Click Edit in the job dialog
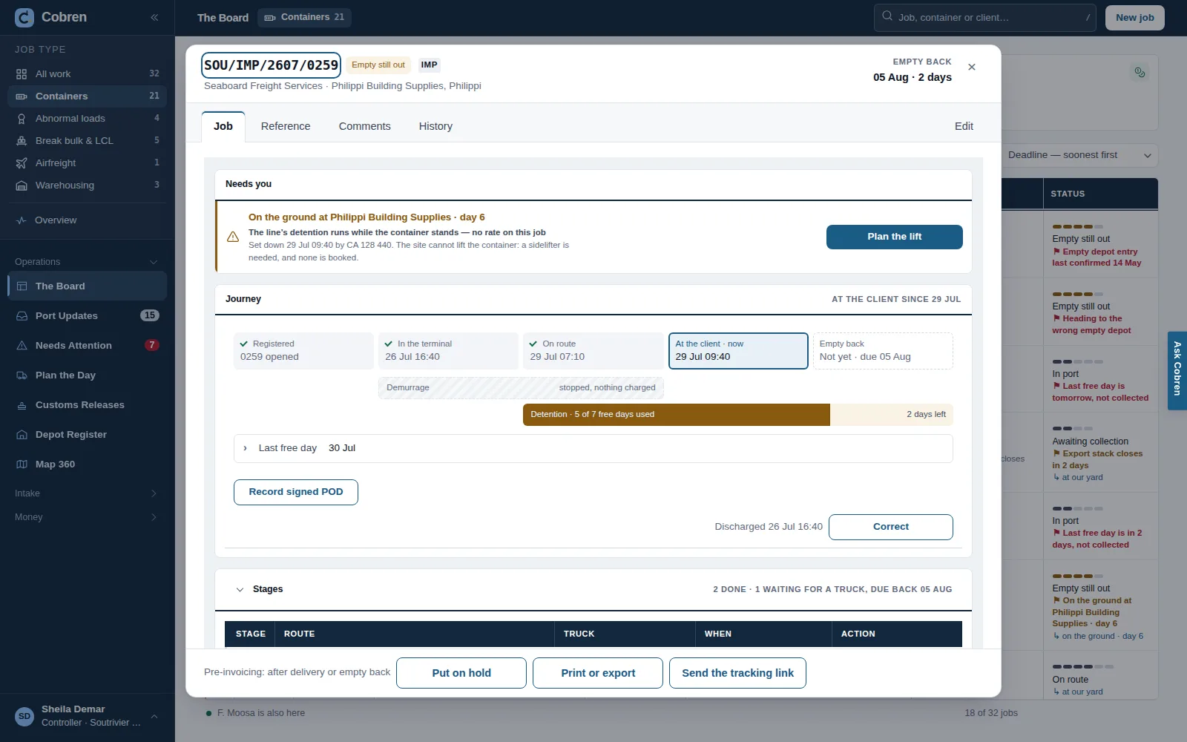1187x742 pixels. coord(964,126)
